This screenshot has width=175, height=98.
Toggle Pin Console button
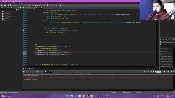coord(162,72)
